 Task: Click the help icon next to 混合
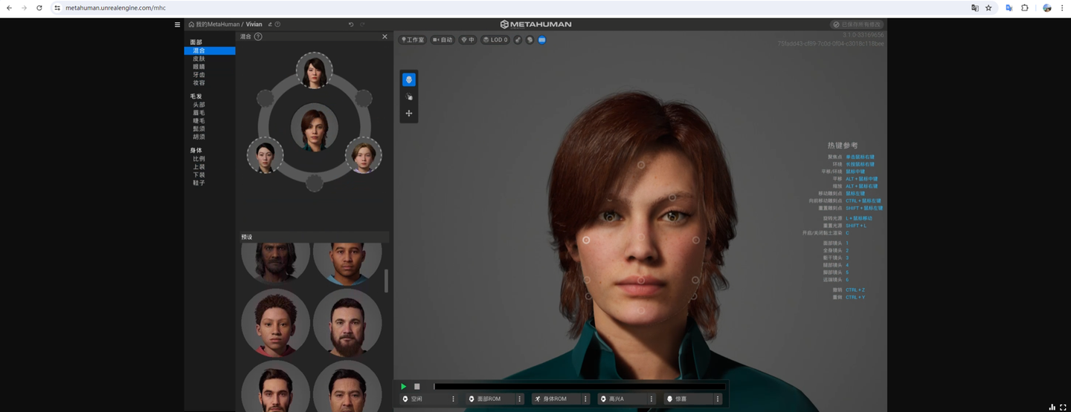pyautogui.click(x=258, y=36)
